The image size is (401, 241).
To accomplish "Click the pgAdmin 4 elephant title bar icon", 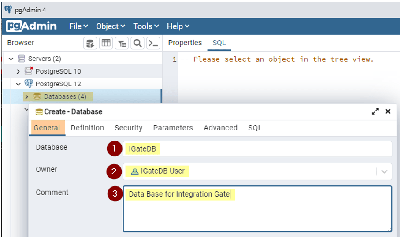I will [8, 9].
